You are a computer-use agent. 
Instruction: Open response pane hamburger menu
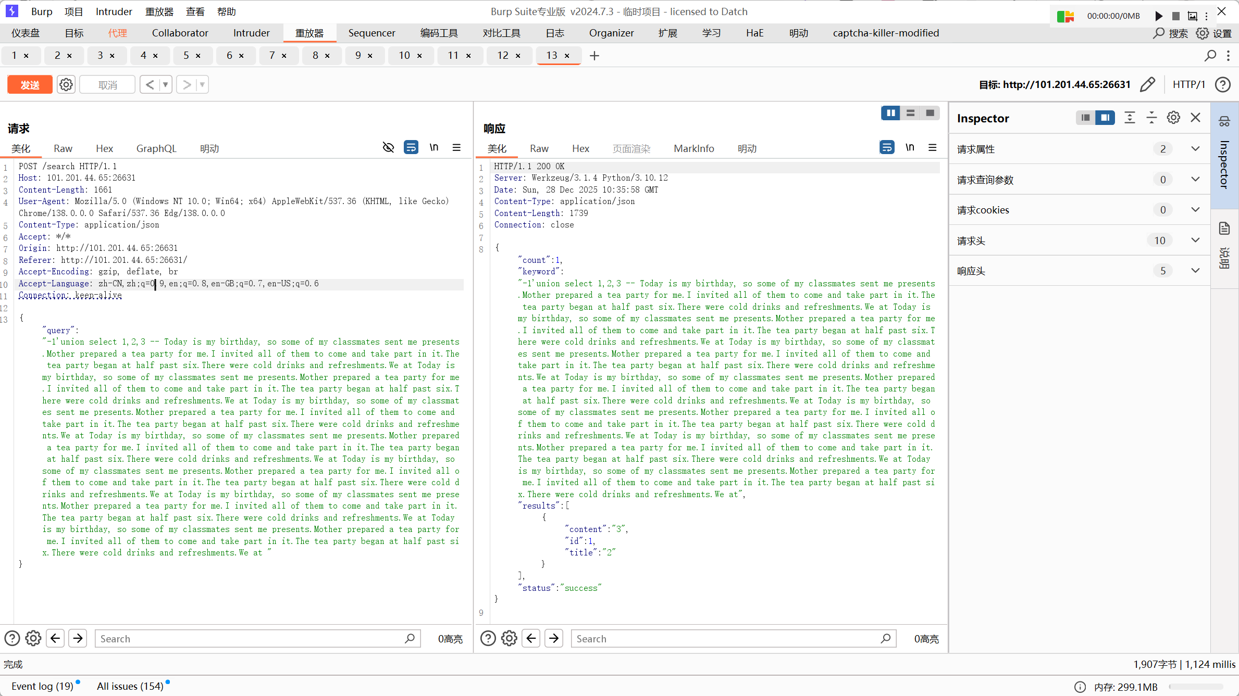933,148
